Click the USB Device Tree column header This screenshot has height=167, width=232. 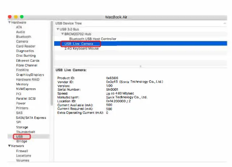tap(69, 23)
